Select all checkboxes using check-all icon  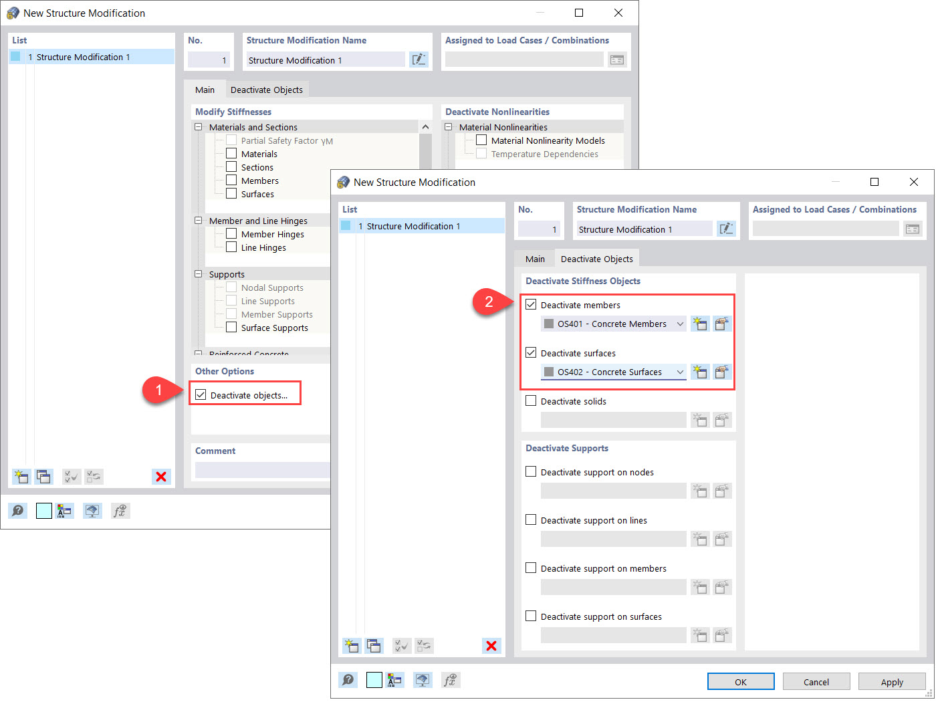pos(402,646)
